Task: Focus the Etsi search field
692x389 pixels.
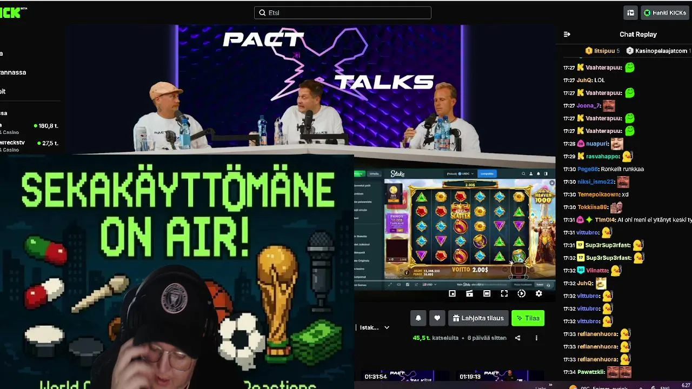Action: click(x=343, y=12)
